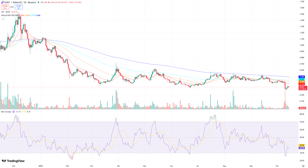Click the 20.07K volume value in the legend
Image resolution: width=308 pixels, height=168 pixels.
pos(15,12)
